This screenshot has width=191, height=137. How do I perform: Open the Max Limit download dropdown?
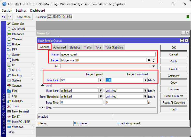145,80
